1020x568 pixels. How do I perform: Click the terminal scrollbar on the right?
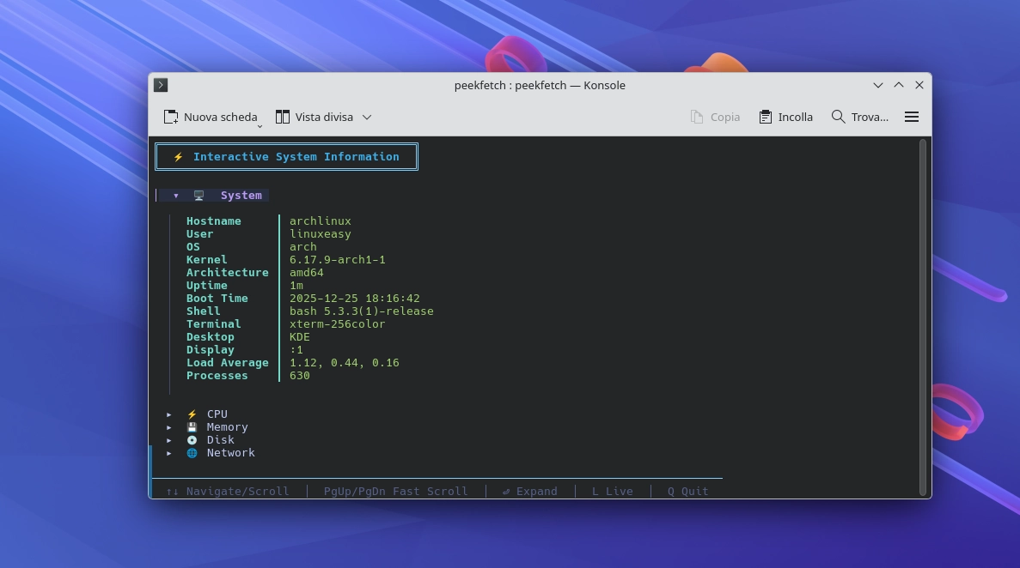pos(922,317)
